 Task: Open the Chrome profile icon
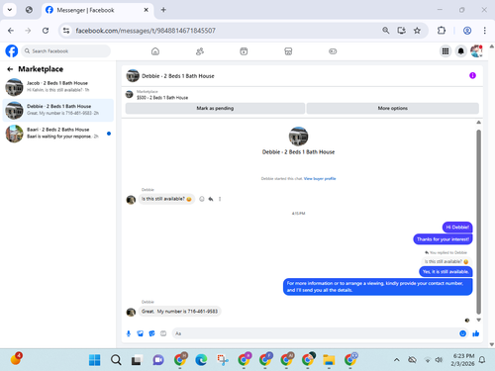pyautogui.click(x=467, y=31)
